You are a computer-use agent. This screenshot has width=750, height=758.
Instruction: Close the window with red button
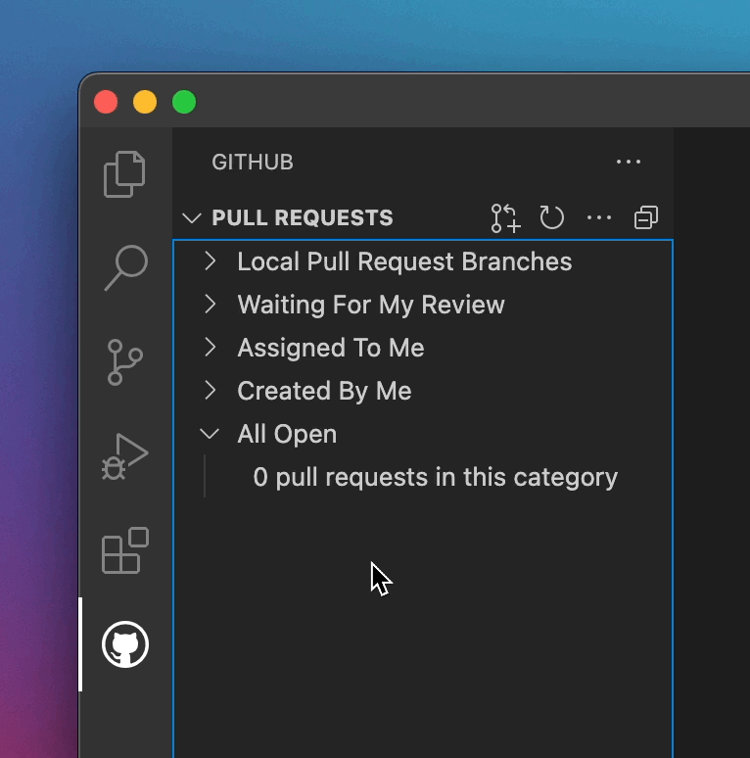pos(106,102)
